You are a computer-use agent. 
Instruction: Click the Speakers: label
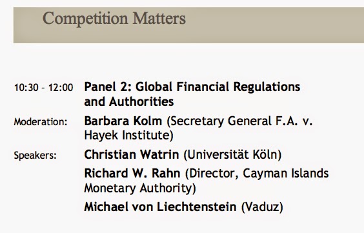pos(35,156)
